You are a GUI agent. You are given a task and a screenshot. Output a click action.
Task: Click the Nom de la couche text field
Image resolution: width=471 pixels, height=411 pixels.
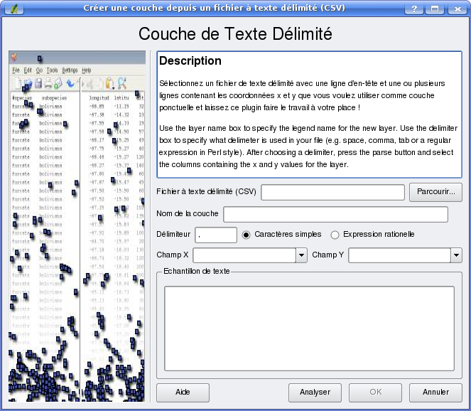pos(335,214)
